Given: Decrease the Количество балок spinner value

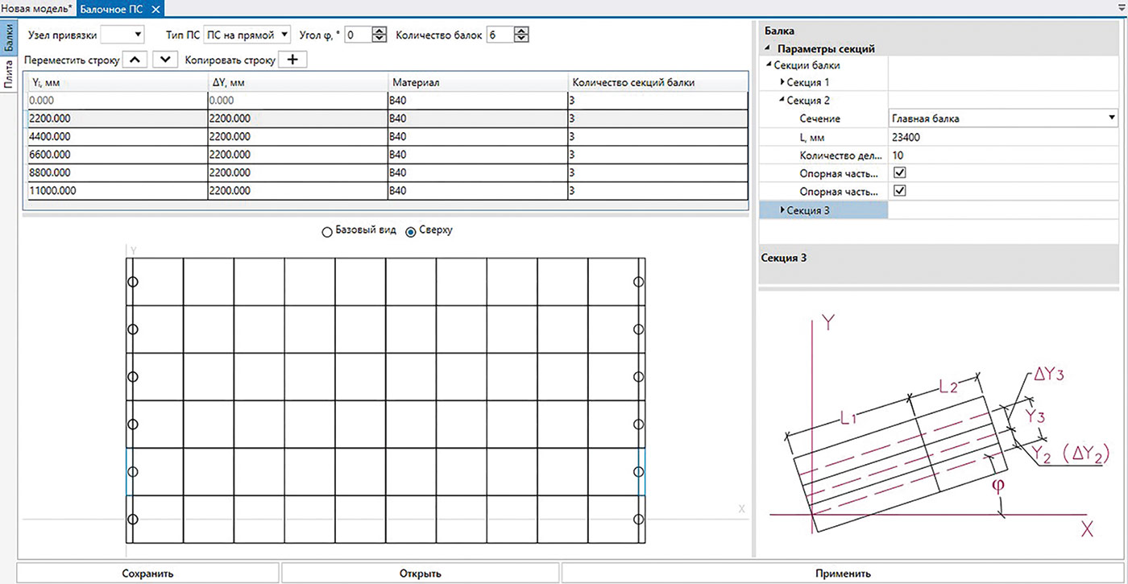Looking at the screenshot, I should click(x=521, y=39).
